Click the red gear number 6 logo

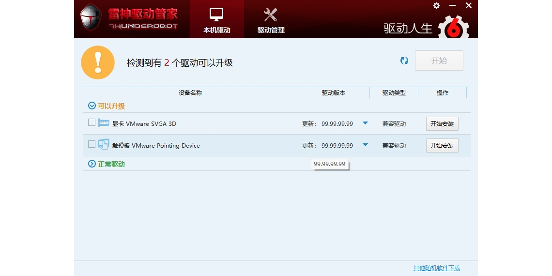(x=453, y=28)
